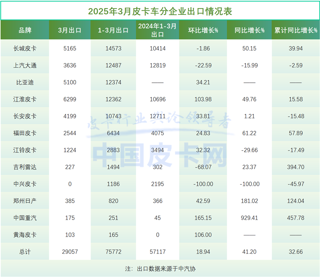Viewport: 320px width, 277px height.
Task: Select the '累计同比增长%' column header
Action: [x=296, y=30]
